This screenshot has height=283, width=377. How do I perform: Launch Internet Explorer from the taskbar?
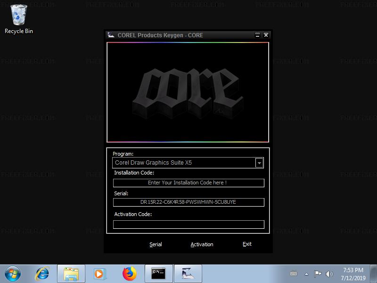click(42, 274)
